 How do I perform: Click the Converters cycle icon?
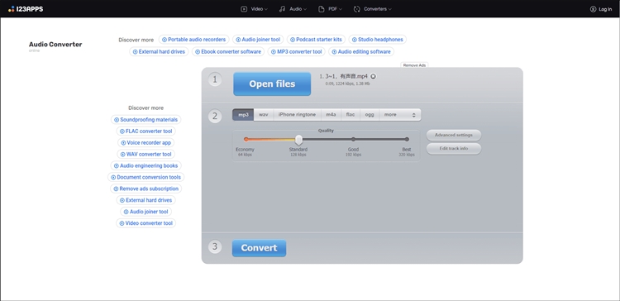click(x=357, y=9)
